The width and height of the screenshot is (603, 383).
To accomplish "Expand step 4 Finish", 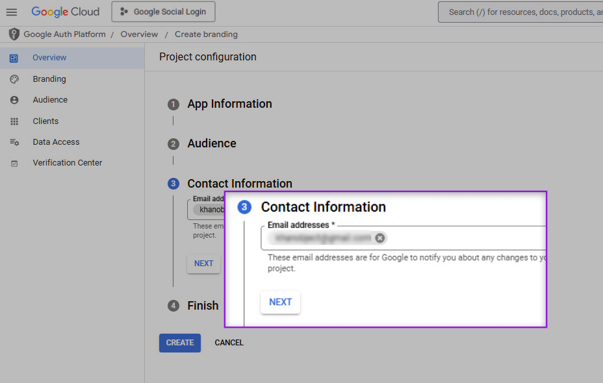I will coord(203,305).
